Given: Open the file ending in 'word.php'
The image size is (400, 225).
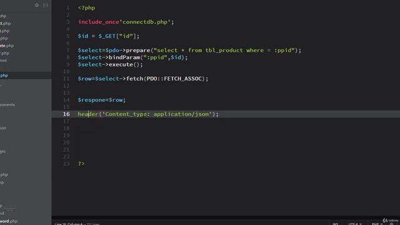Looking at the screenshot, I should click(x=9, y=221).
